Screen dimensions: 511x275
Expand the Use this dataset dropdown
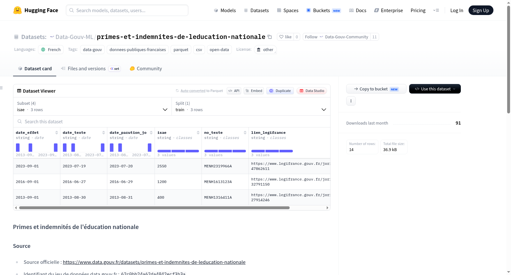tap(435, 89)
